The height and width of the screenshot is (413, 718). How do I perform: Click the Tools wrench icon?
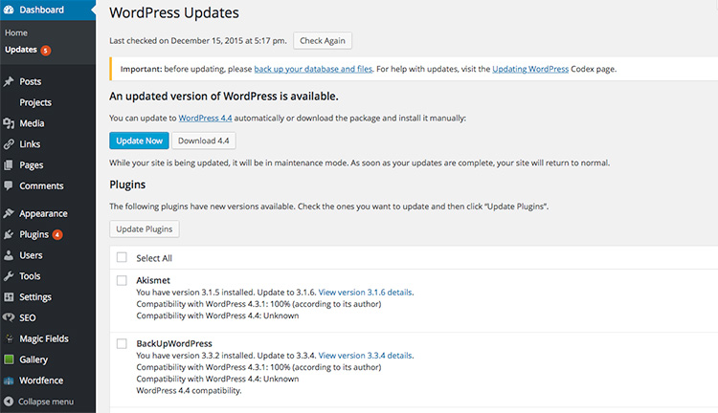point(9,275)
